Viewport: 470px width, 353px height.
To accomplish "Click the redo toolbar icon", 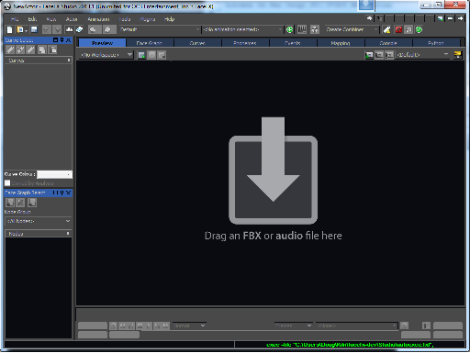I will tap(57, 29).
